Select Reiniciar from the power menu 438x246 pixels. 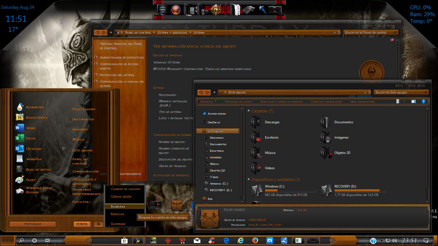tap(117, 214)
